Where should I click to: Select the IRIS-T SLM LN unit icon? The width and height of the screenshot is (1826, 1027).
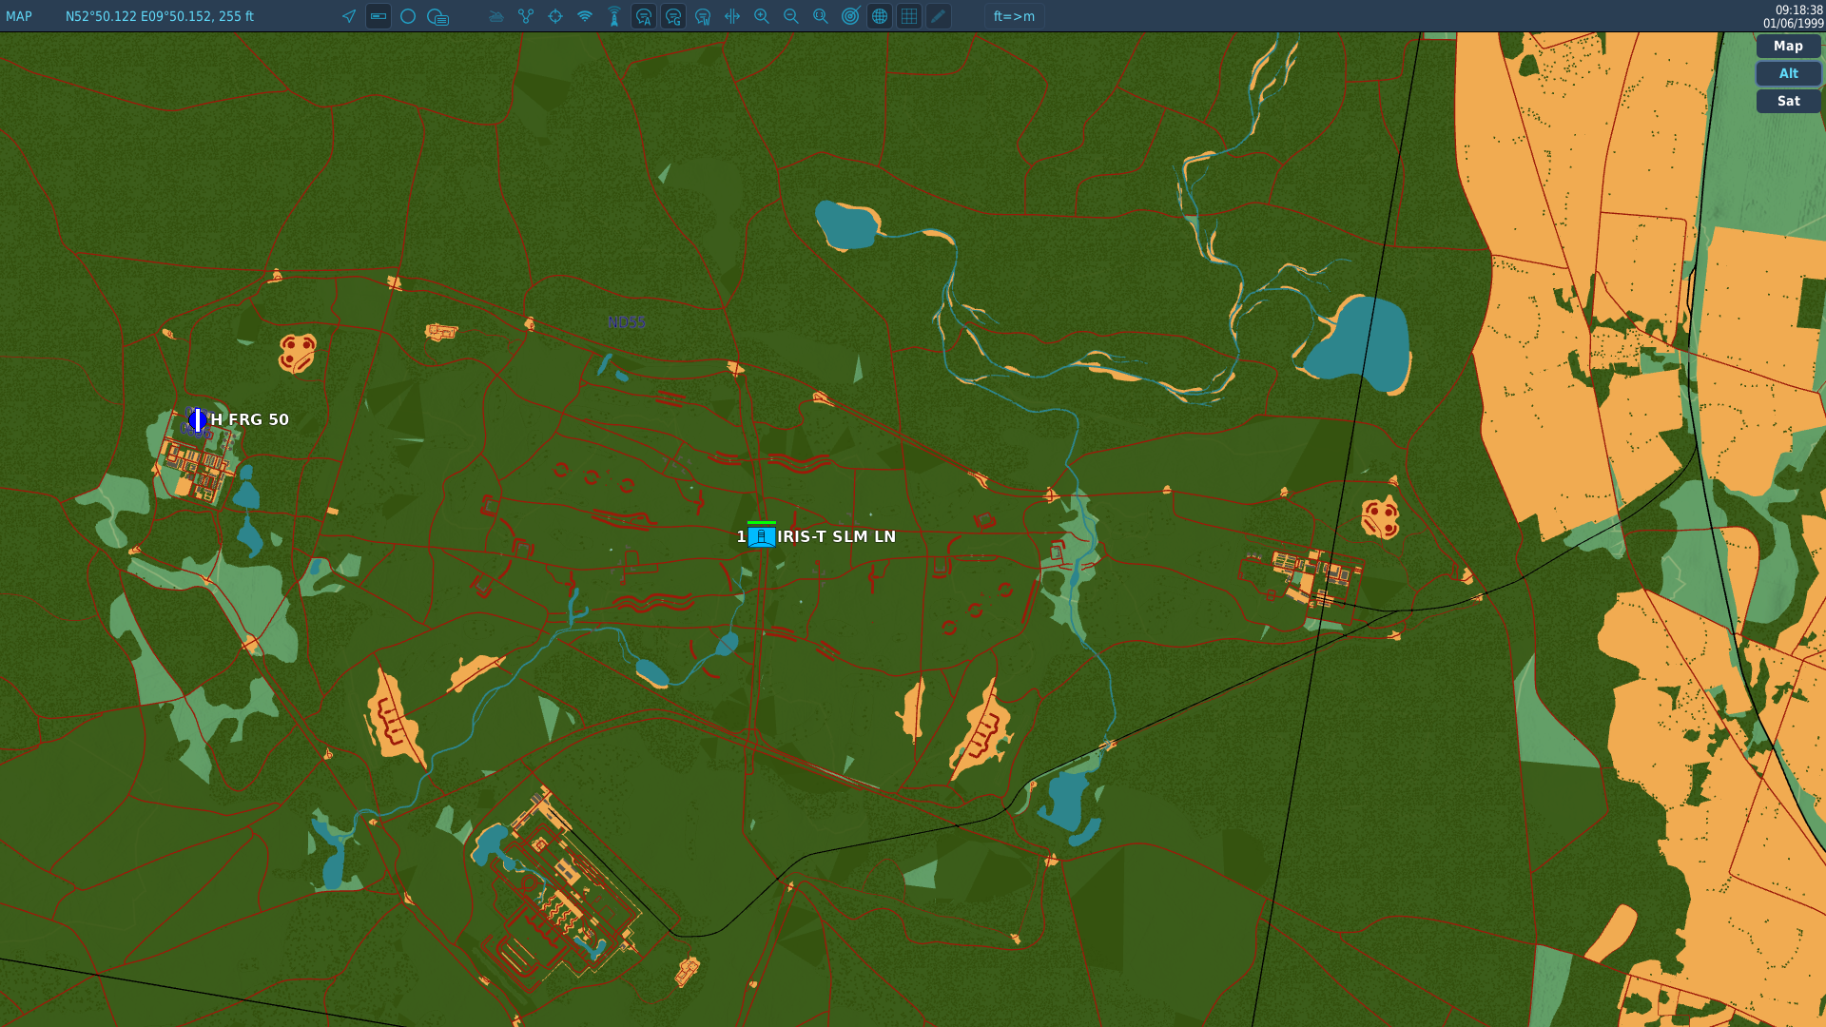(x=761, y=536)
